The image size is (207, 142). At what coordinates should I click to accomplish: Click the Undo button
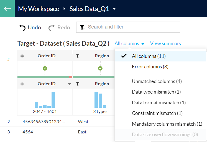[x=30, y=27]
